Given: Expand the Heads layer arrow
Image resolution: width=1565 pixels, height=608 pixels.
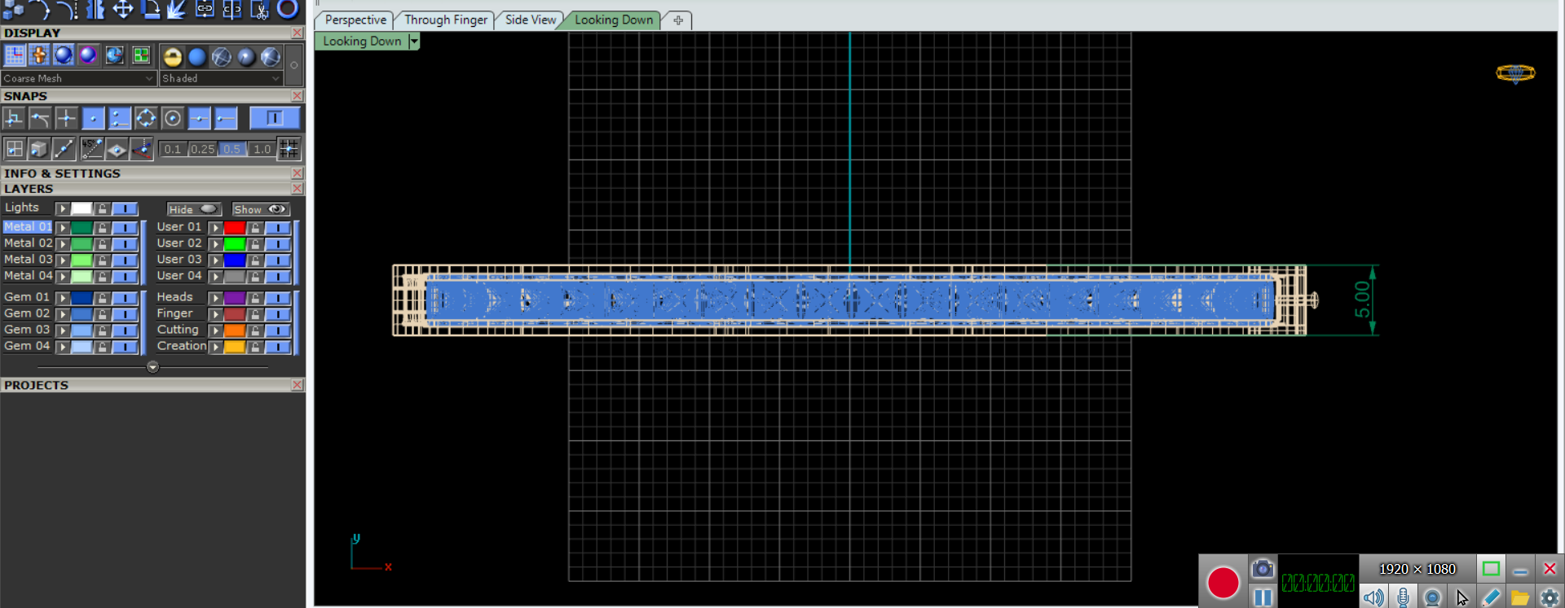Looking at the screenshot, I should point(215,298).
